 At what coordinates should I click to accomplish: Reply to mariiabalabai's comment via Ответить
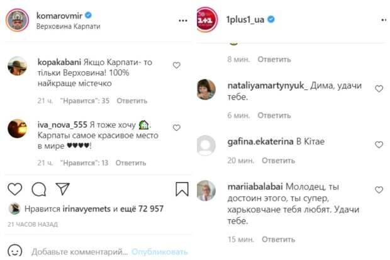click(278, 239)
